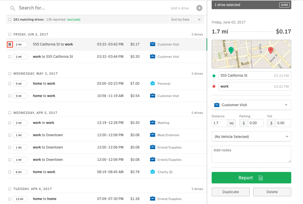The height and width of the screenshot is (204, 303).
Task: Select all drives on Wednesday, Apr 5, 2017
Action: coord(10,113)
